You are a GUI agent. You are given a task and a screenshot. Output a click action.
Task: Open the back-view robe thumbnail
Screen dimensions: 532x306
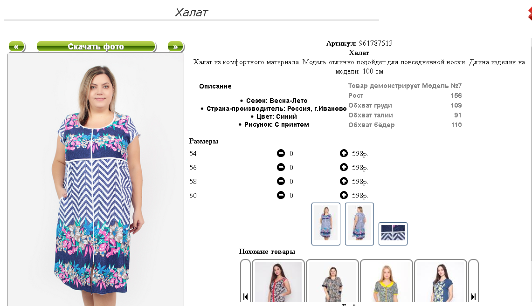pos(359,224)
